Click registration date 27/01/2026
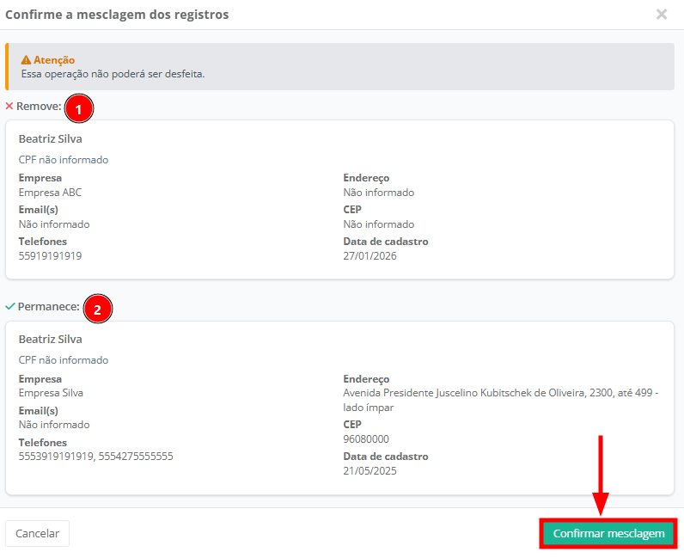Image resolution: width=684 pixels, height=558 pixels. coord(369,256)
